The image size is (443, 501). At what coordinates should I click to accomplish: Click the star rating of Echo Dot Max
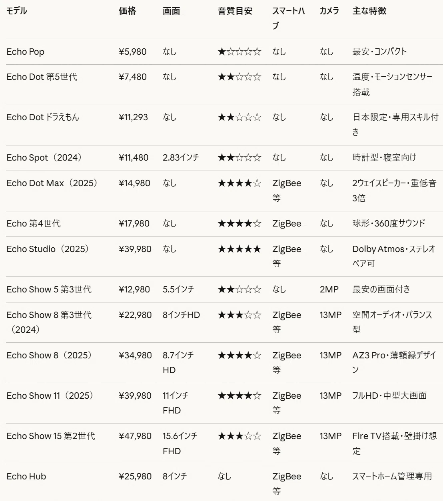239,183
